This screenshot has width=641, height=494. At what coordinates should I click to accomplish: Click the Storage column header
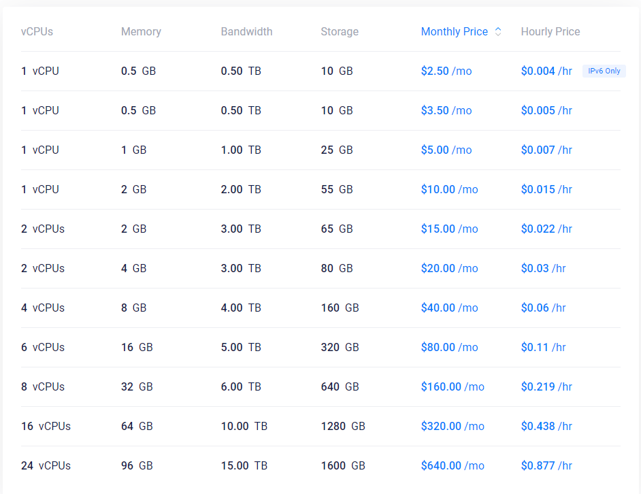point(340,31)
